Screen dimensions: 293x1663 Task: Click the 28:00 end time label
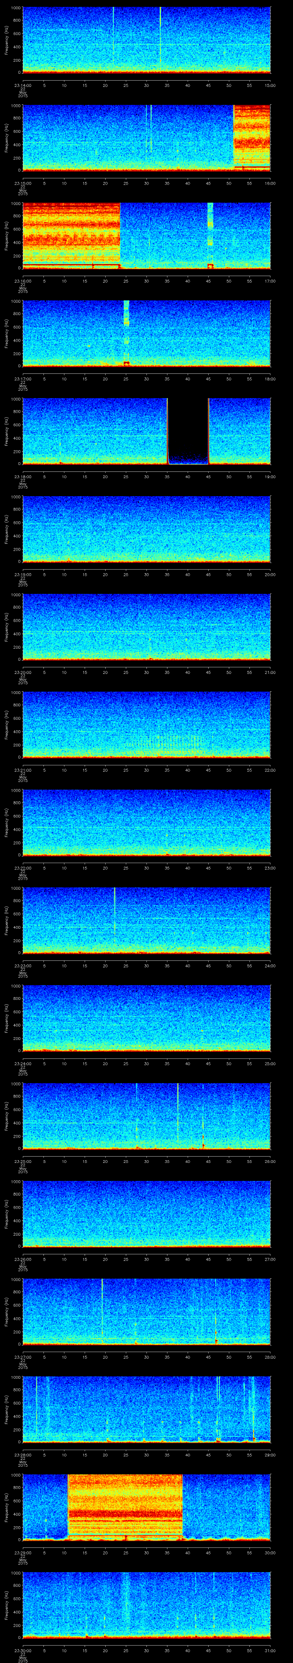[x=270, y=1356]
